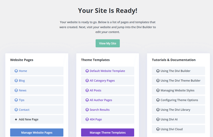Click the icon beside All Author Pages

[87, 100]
